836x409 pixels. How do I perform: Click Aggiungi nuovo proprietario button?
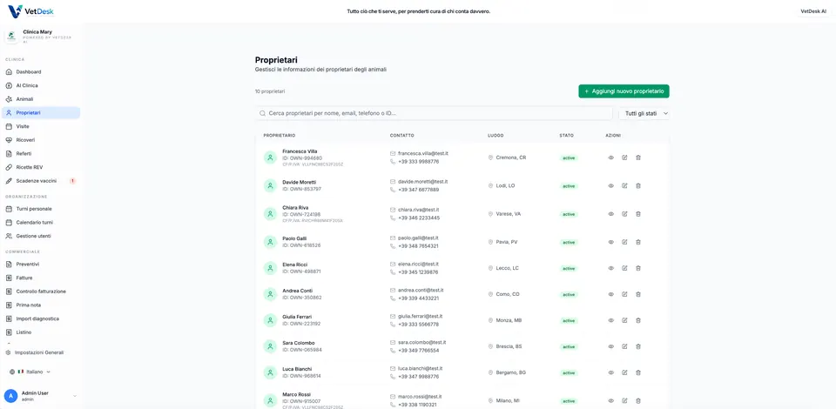click(x=624, y=91)
